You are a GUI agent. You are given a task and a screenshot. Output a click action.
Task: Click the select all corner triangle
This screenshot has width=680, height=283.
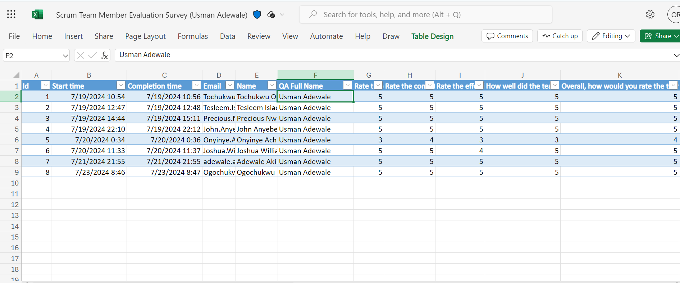click(x=16, y=75)
